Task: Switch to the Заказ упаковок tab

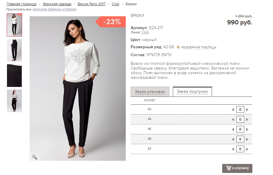Action: (x=150, y=92)
